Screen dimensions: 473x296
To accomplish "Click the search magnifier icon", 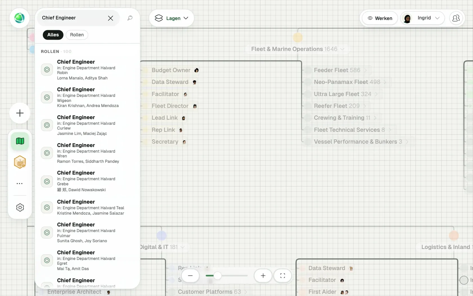I will 130,18.
